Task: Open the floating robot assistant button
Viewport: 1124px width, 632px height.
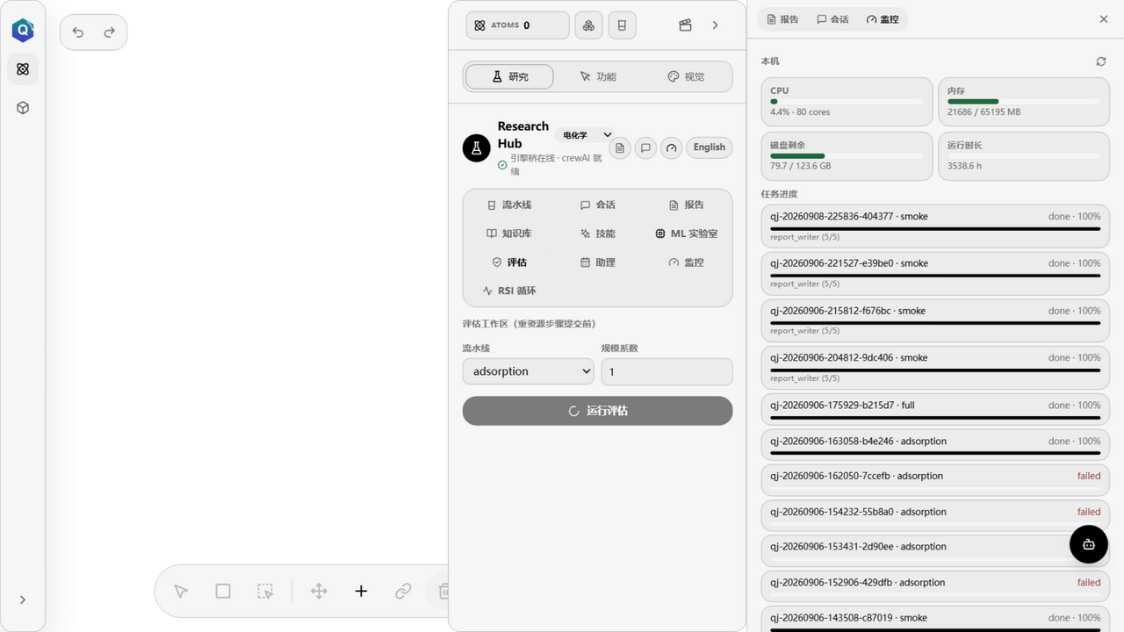Action: (x=1089, y=544)
